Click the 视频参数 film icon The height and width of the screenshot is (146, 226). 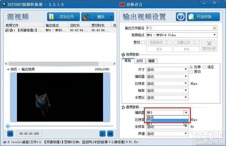click(123, 54)
